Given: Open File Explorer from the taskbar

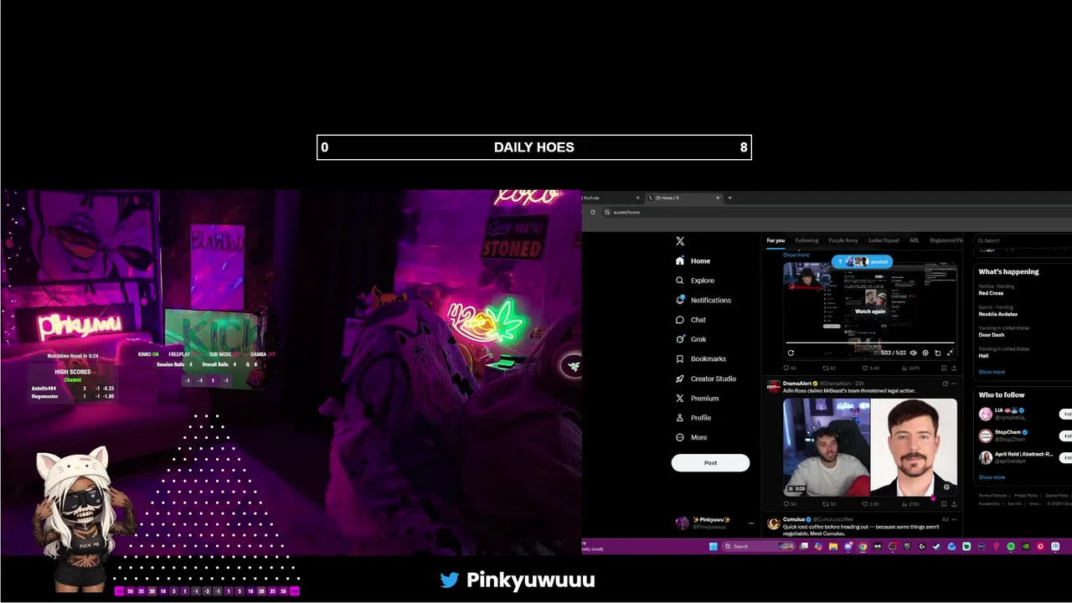Looking at the screenshot, I should [833, 546].
